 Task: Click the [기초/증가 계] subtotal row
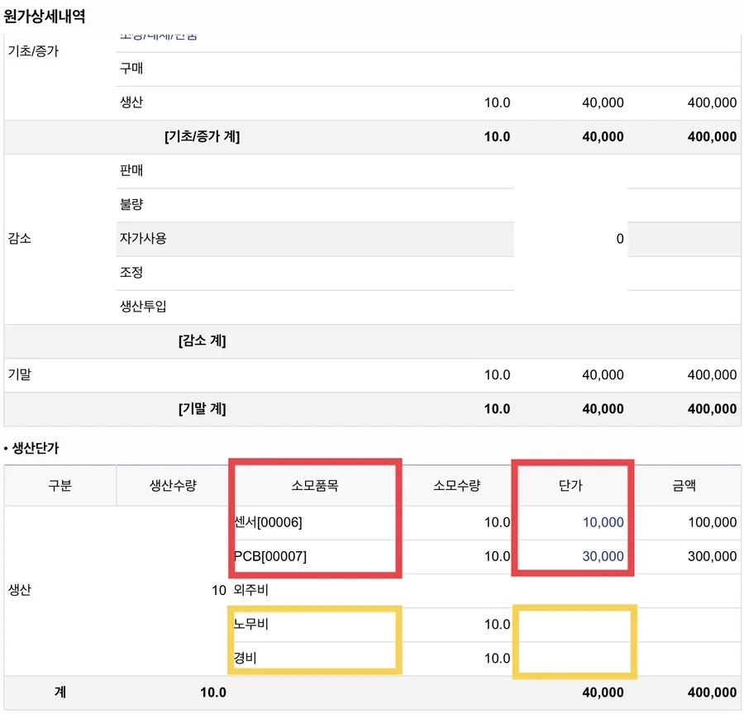(x=373, y=136)
